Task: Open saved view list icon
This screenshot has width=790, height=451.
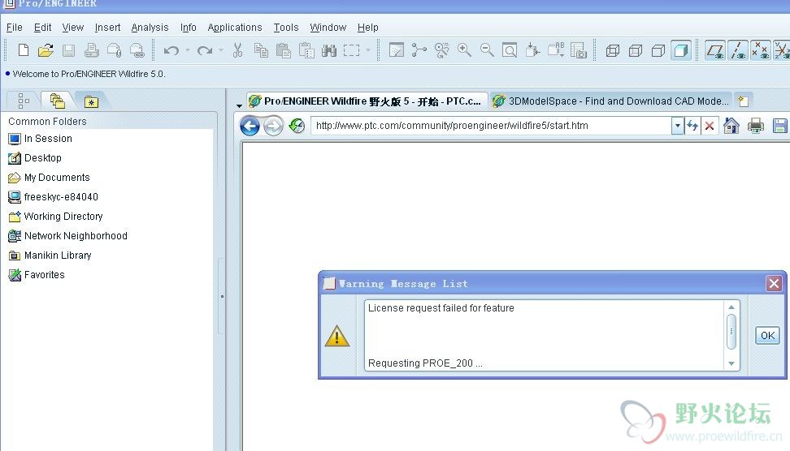Action: point(556,49)
